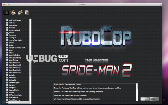
Task: Select IndustrialPack in the list
Action: pos(13,30)
